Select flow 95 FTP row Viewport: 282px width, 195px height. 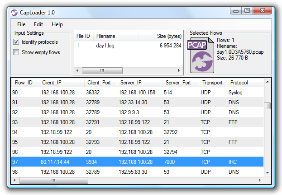[137, 142]
